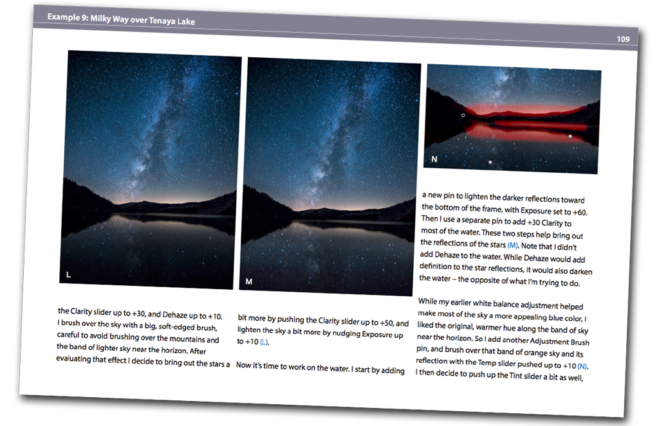Screen dimensions: 659x426
Task: Click the text "near the horizon. So I add another Adjustment Brush"
Action: point(503,339)
